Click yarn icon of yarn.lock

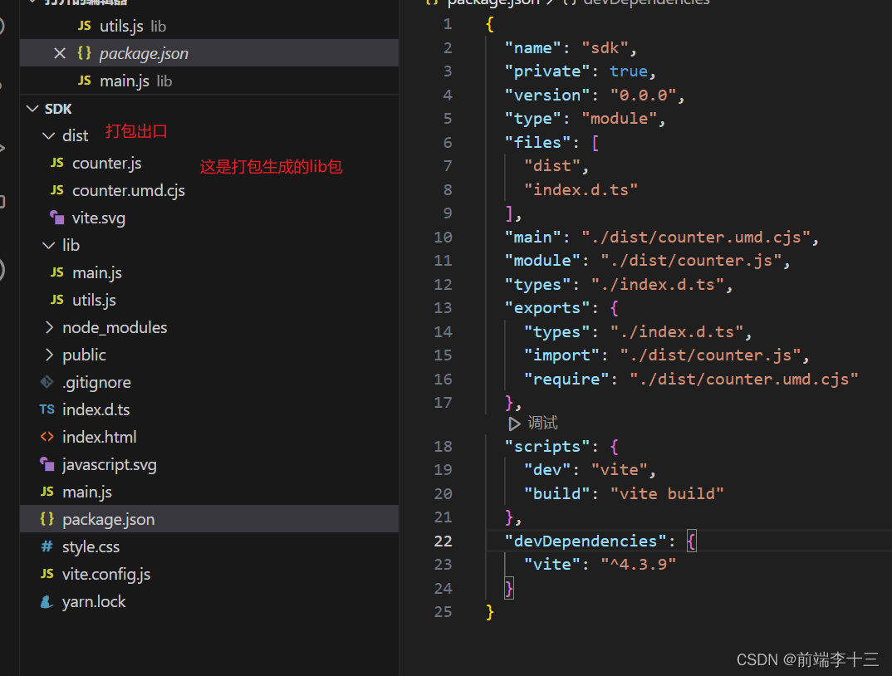(47, 601)
